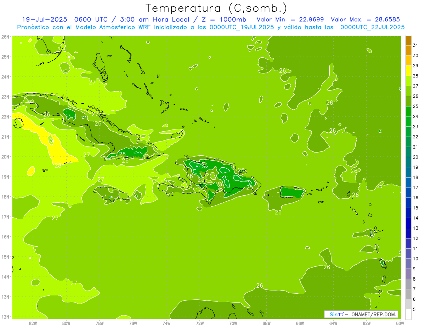
Task: Click the yellow legend swatch between 28 and 29
Action: click(x=408, y=71)
